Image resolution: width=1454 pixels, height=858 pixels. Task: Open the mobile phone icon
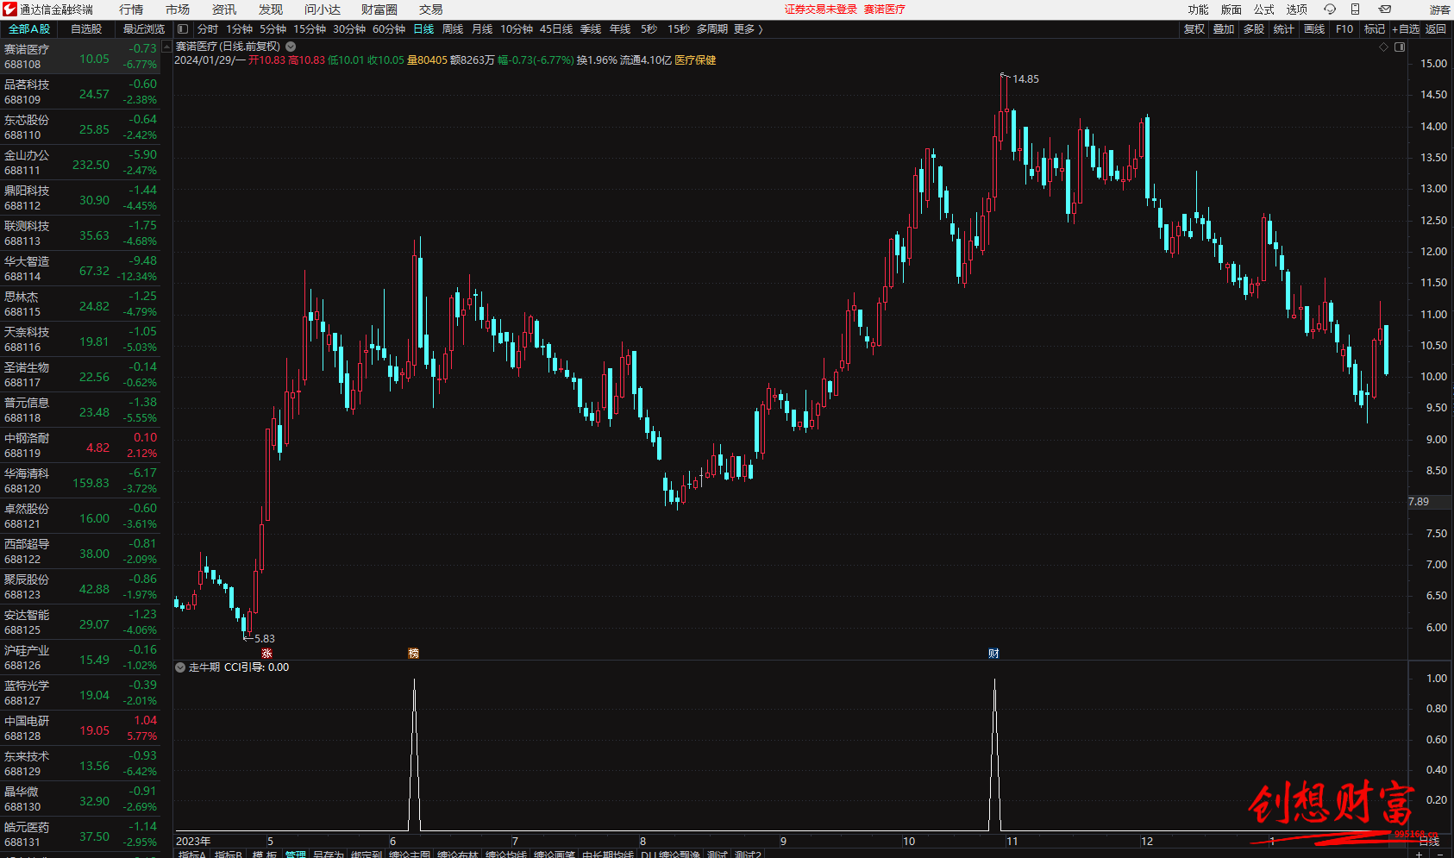tap(1355, 9)
